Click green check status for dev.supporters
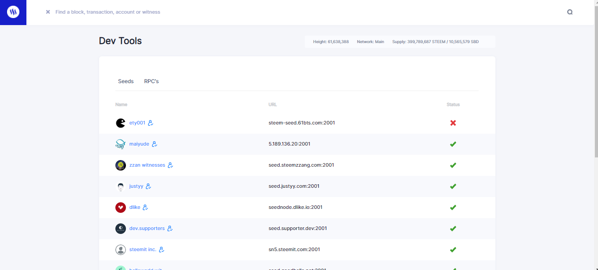This screenshot has height=270, width=598. pos(453,229)
